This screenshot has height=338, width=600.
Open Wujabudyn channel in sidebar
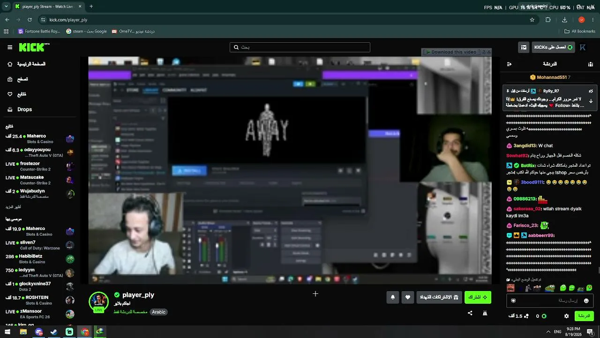coord(39,194)
